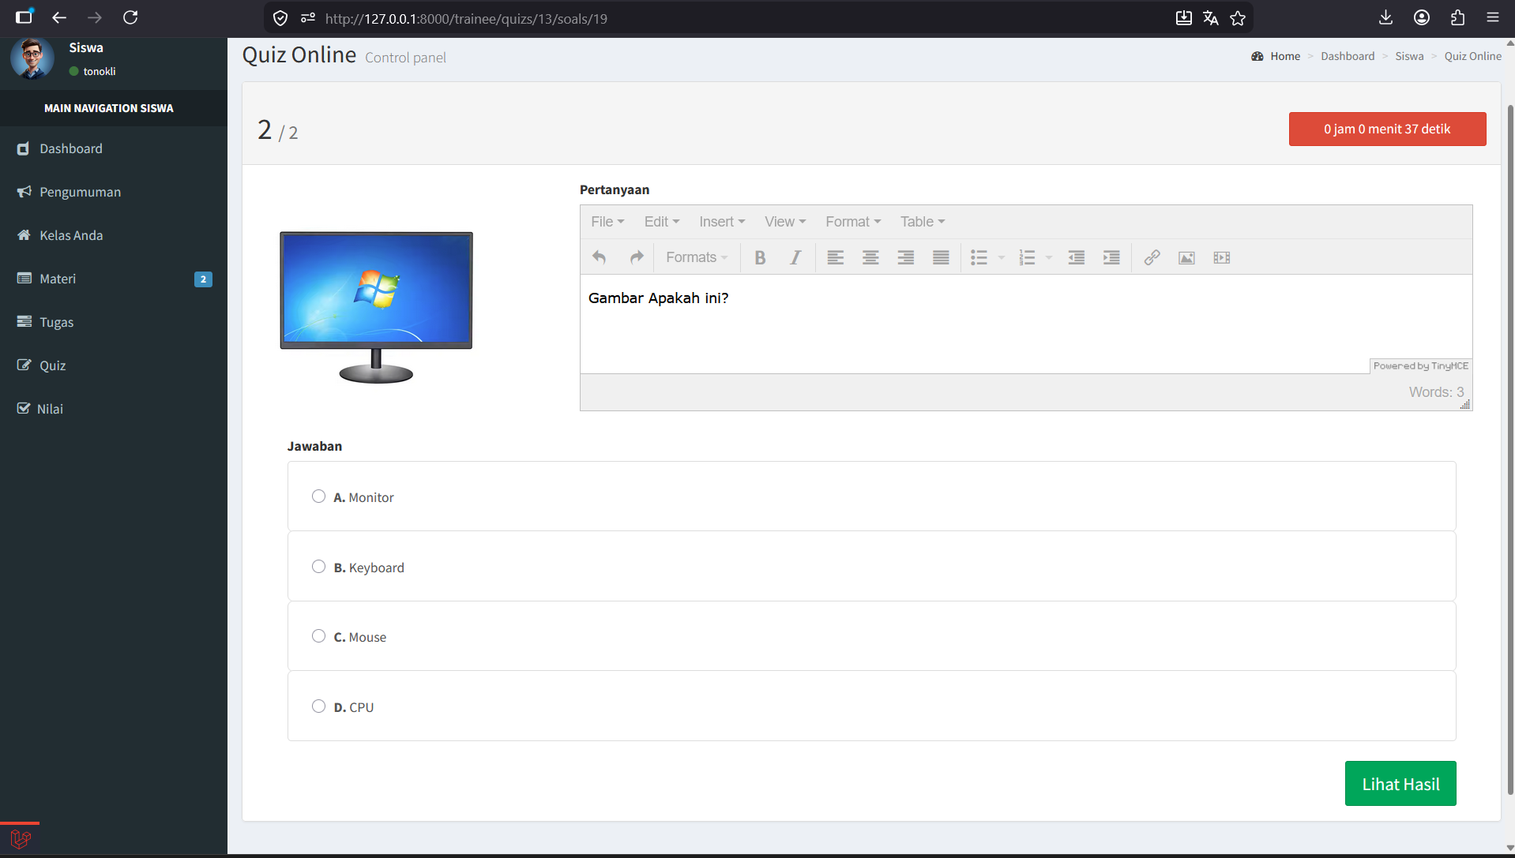
Task: Align question text to the right
Action: (906, 257)
